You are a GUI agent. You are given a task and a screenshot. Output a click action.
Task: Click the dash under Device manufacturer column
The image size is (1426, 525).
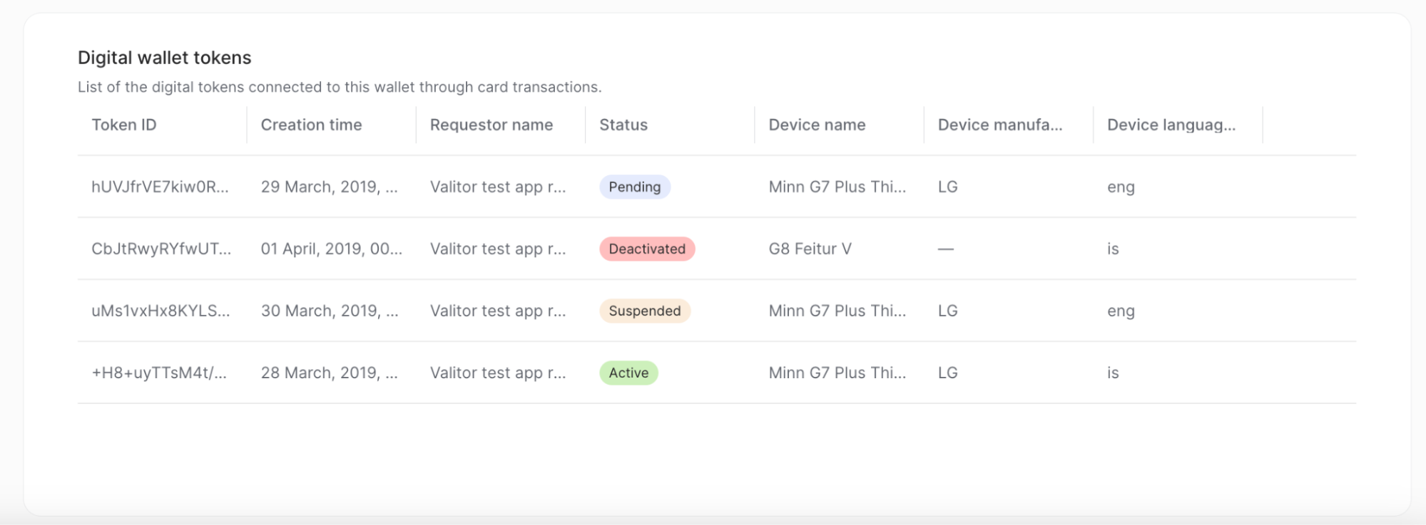[x=947, y=249]
